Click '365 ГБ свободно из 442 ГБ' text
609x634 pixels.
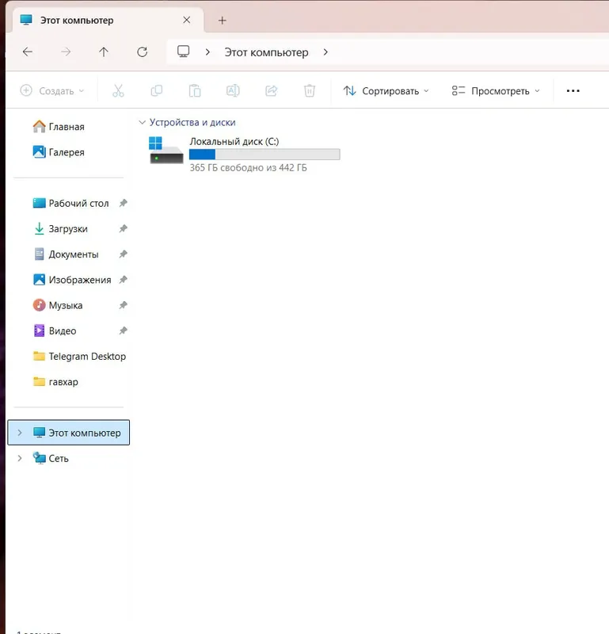click(x=248, y=167)
